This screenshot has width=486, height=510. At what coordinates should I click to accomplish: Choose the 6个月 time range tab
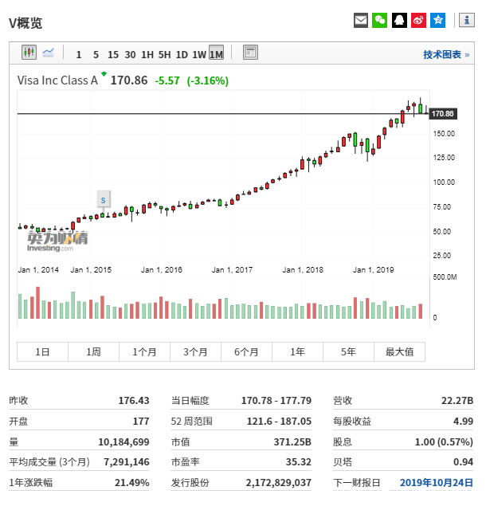pyautogui.click(x=246, y=351)
